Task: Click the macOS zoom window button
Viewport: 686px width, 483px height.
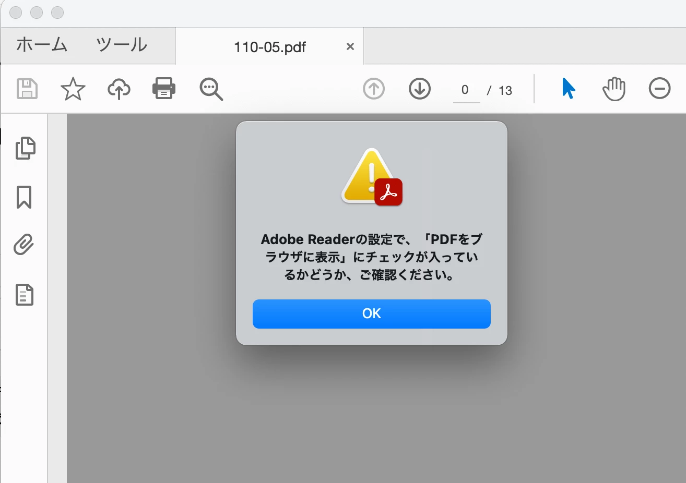Action: [x=57, y=13]
